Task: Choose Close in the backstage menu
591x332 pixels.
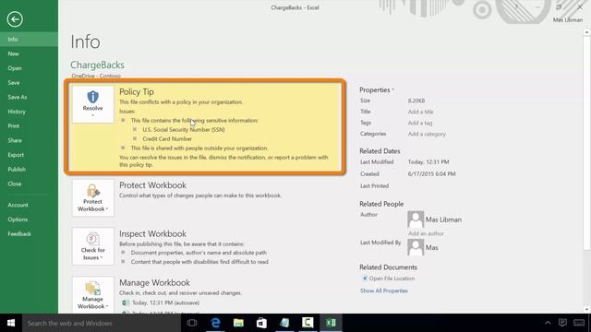Action: pyautogui.click(x=29, y=184)
